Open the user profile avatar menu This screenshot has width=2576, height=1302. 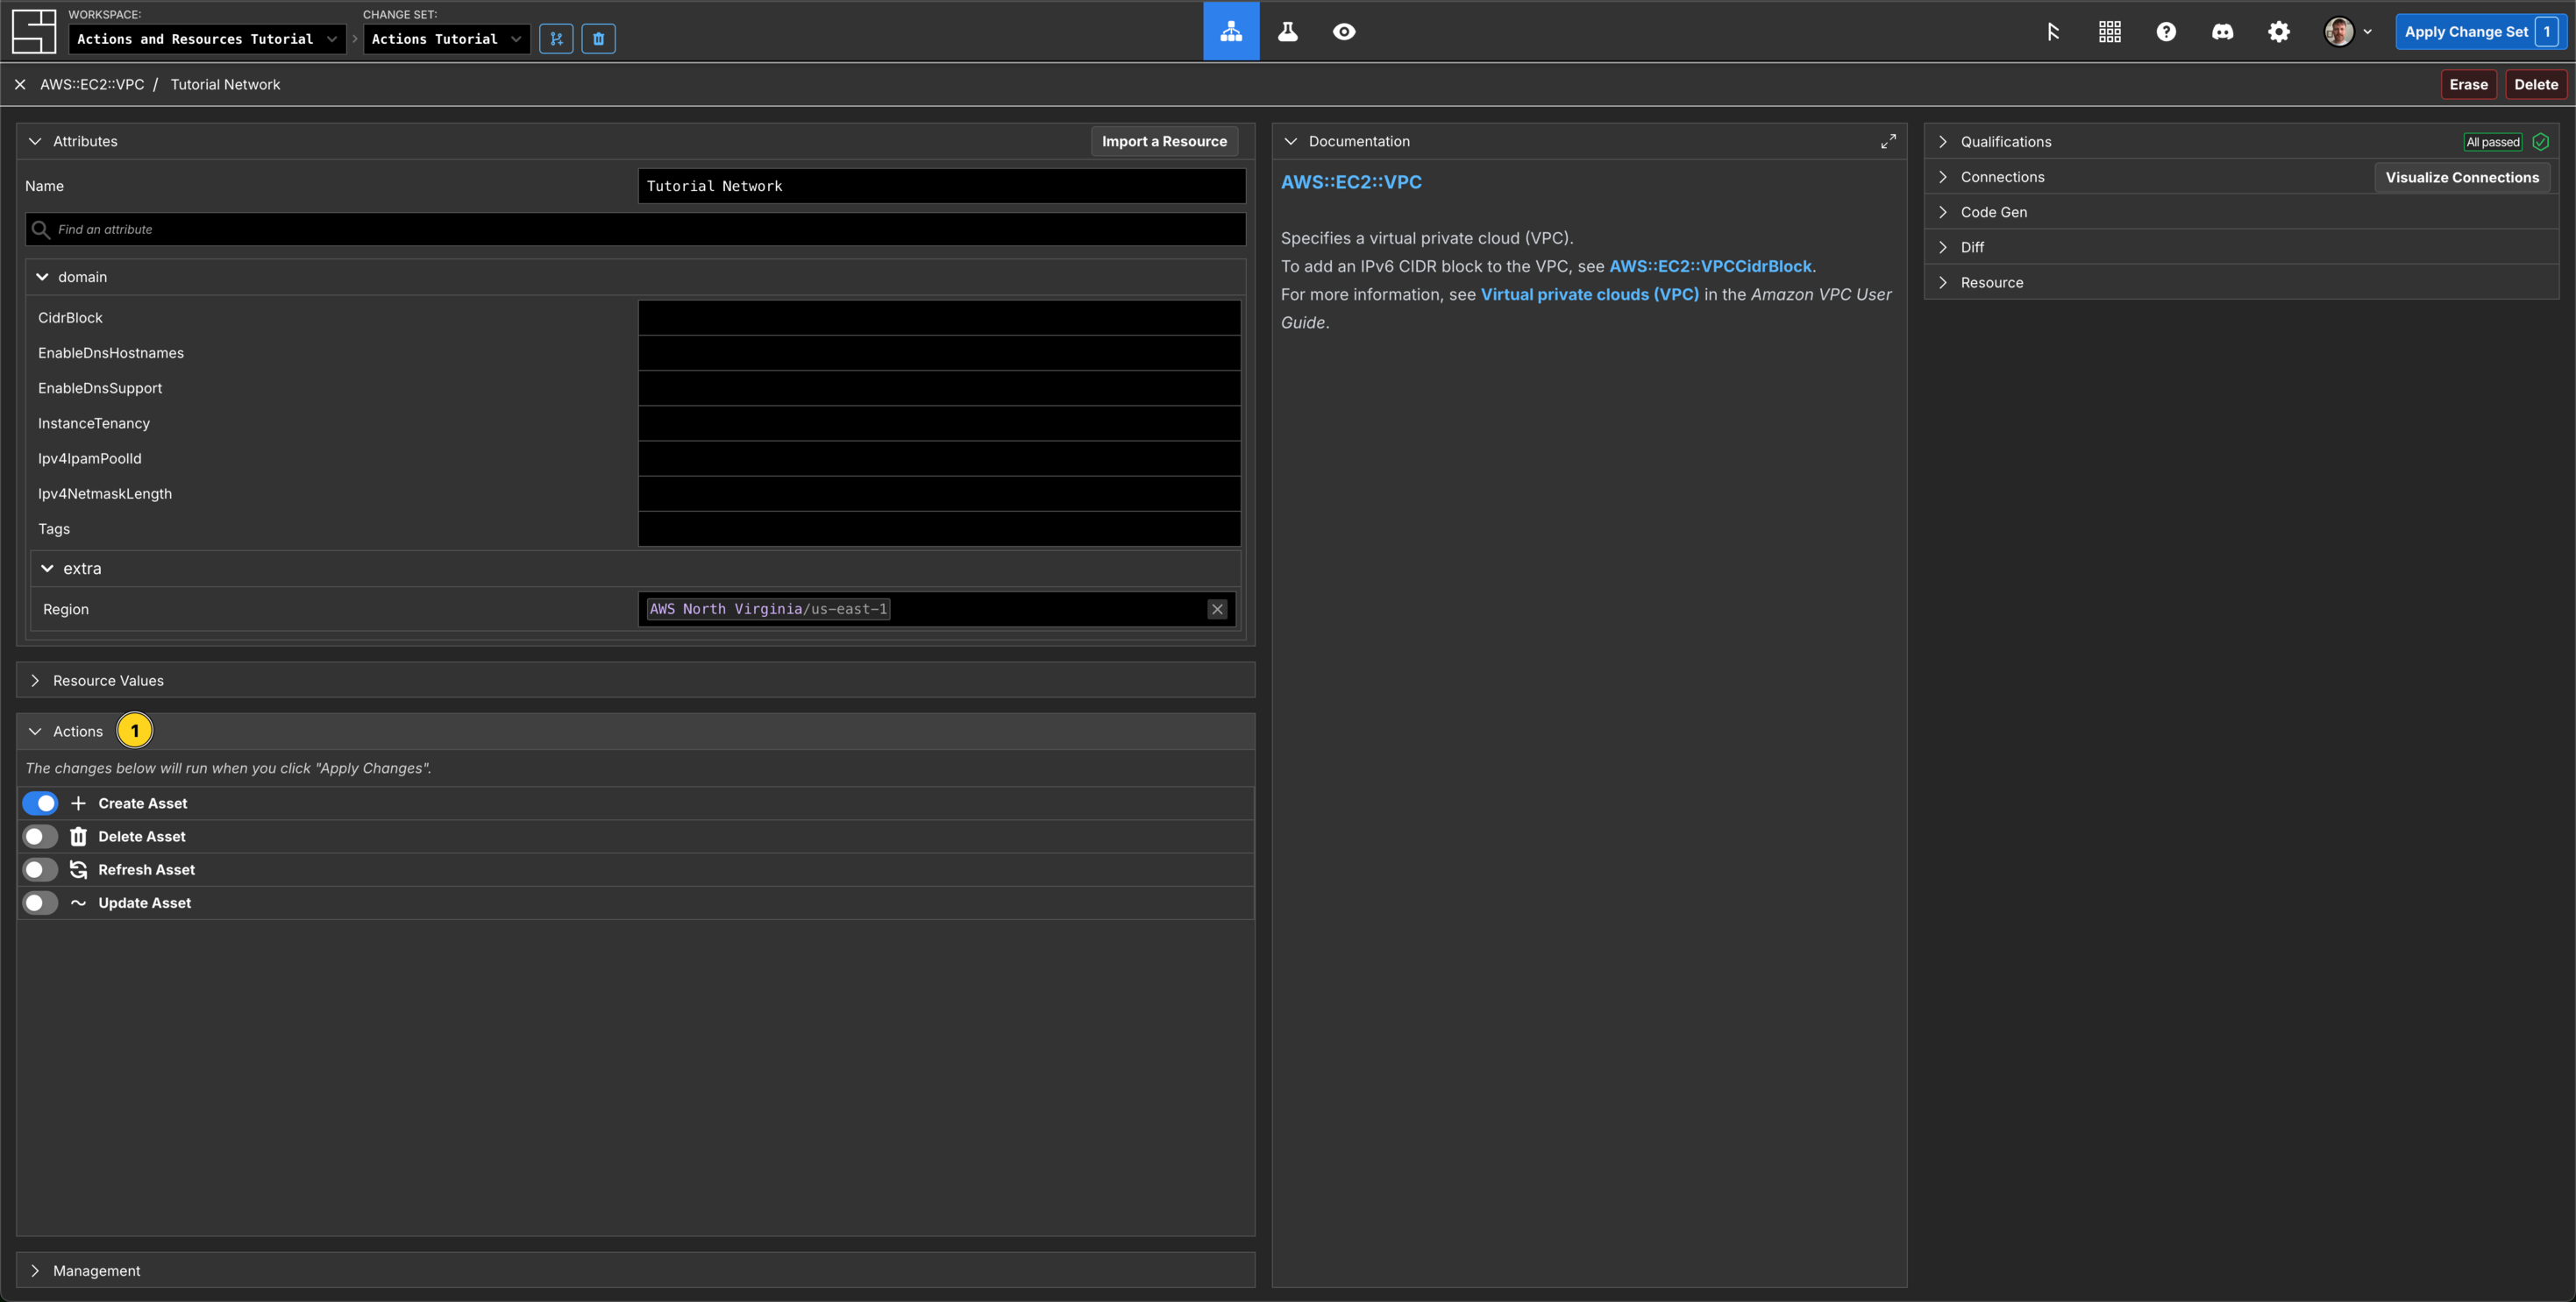2347,32
